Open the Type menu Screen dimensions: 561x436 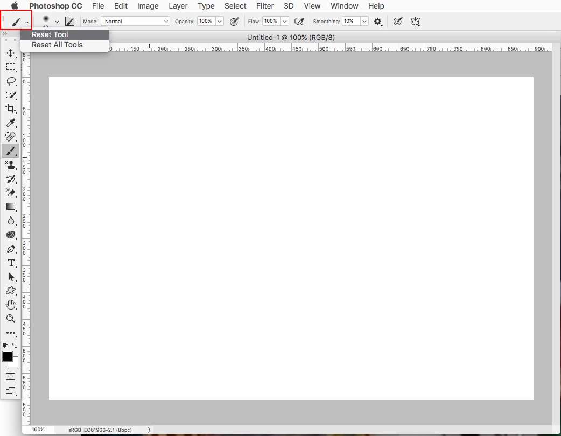pyautogui.click(x=206, y=6)
